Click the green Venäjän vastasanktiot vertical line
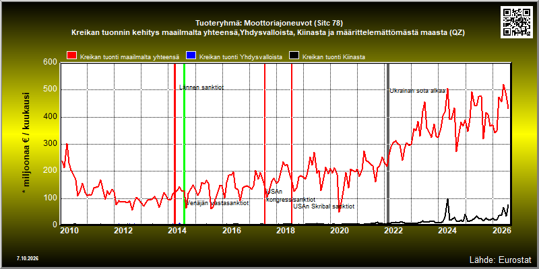Screen dimensions: 539x269 [184, 144]
